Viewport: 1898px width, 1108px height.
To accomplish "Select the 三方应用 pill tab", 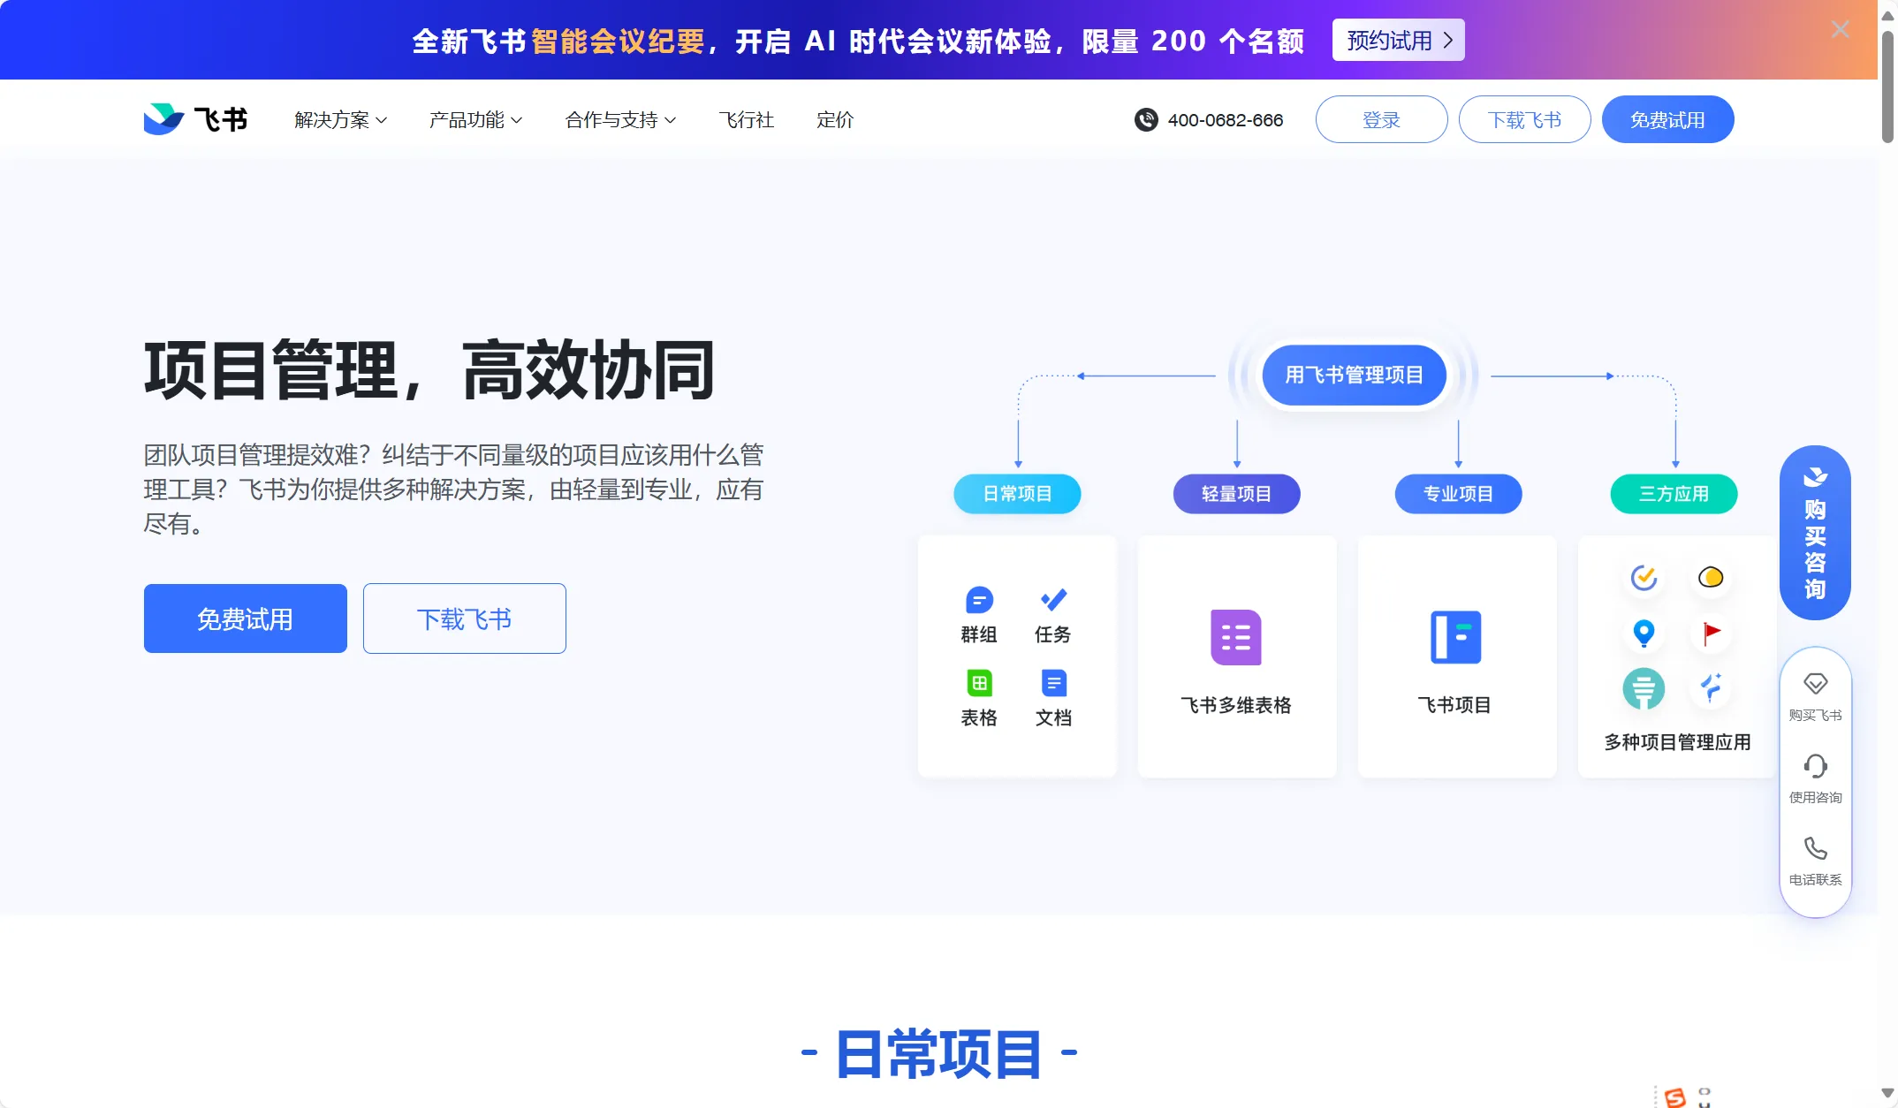I will [1674, 494].
